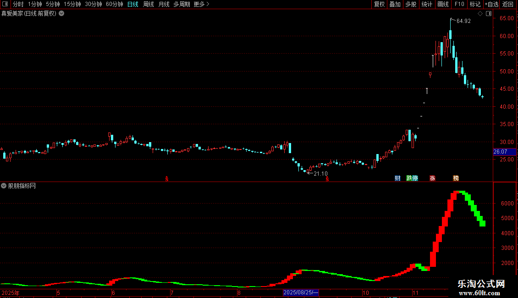Click the 返回 back button
Viewport: 518px width, 298px height.
point(508,4)
